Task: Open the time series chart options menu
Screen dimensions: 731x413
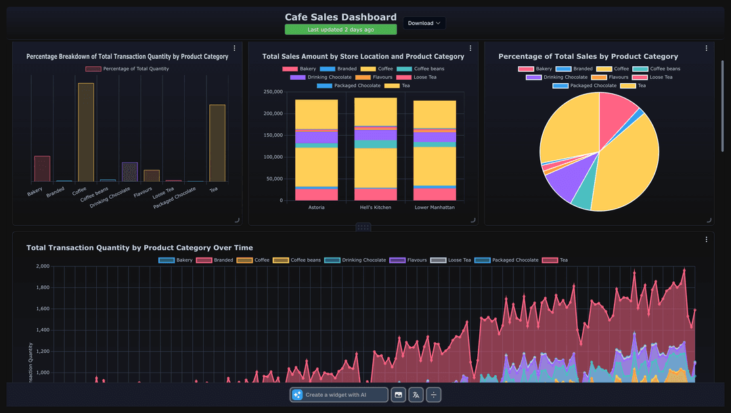Action: [x=707, y=239]
